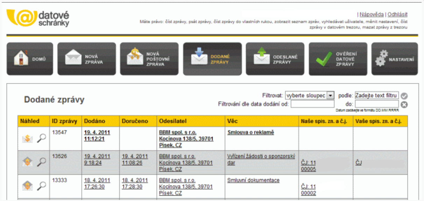This screenshot has width=424, height=201.
Task: Preview message 13333 with magnifier
Action: pyautogui.click(x=42, y=186)
